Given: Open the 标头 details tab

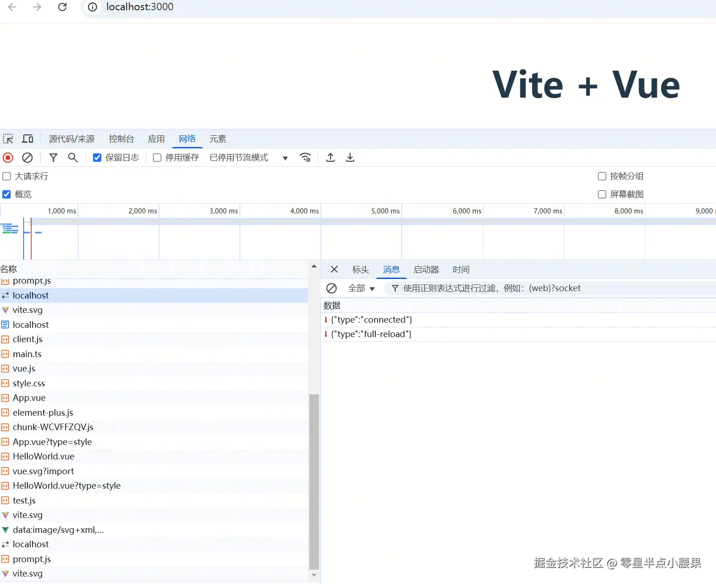Looking at the screenshot, I should click(360, 270).
